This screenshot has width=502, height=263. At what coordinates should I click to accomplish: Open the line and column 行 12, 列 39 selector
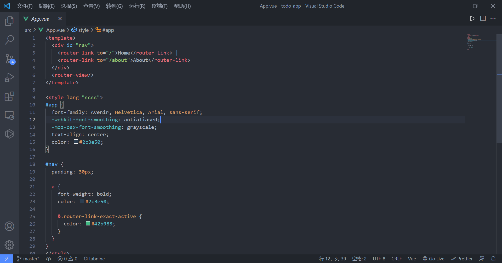pyautogui.click(x=332, y=259)
